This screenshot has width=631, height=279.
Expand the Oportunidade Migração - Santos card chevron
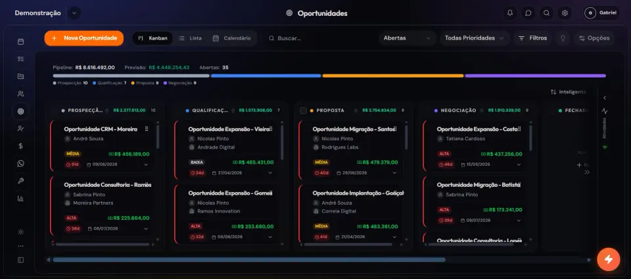tap(394, 173)
